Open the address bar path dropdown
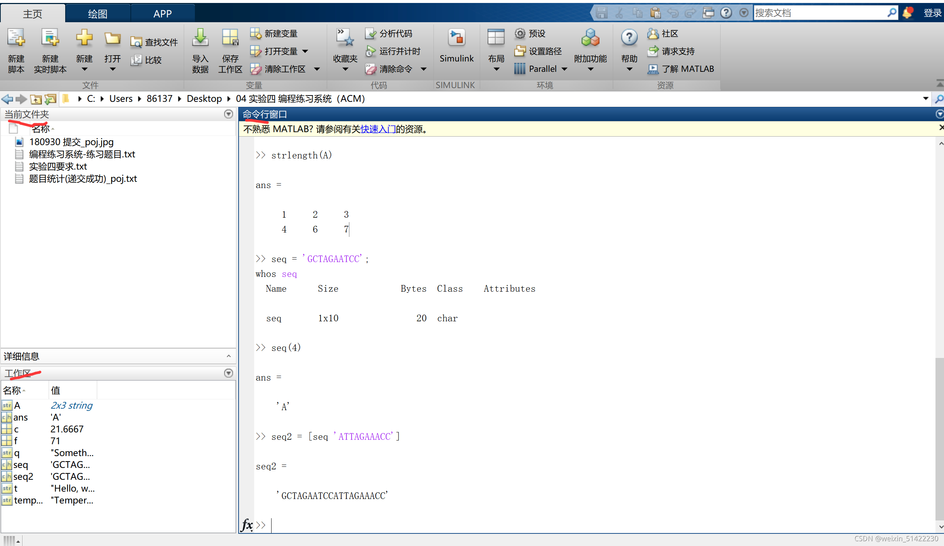Screen dimensions: 944x546 click(x=925, y=99)
